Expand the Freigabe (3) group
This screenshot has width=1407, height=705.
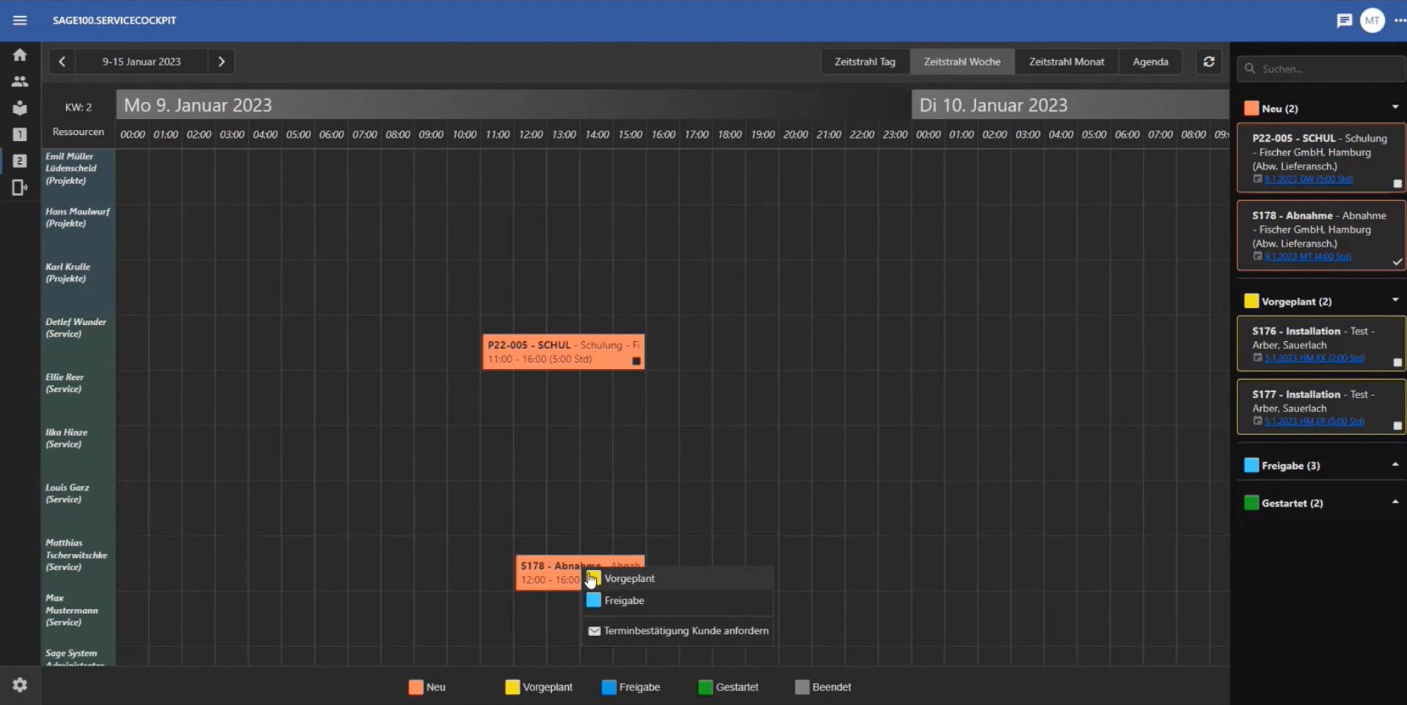click(1395, 465)
